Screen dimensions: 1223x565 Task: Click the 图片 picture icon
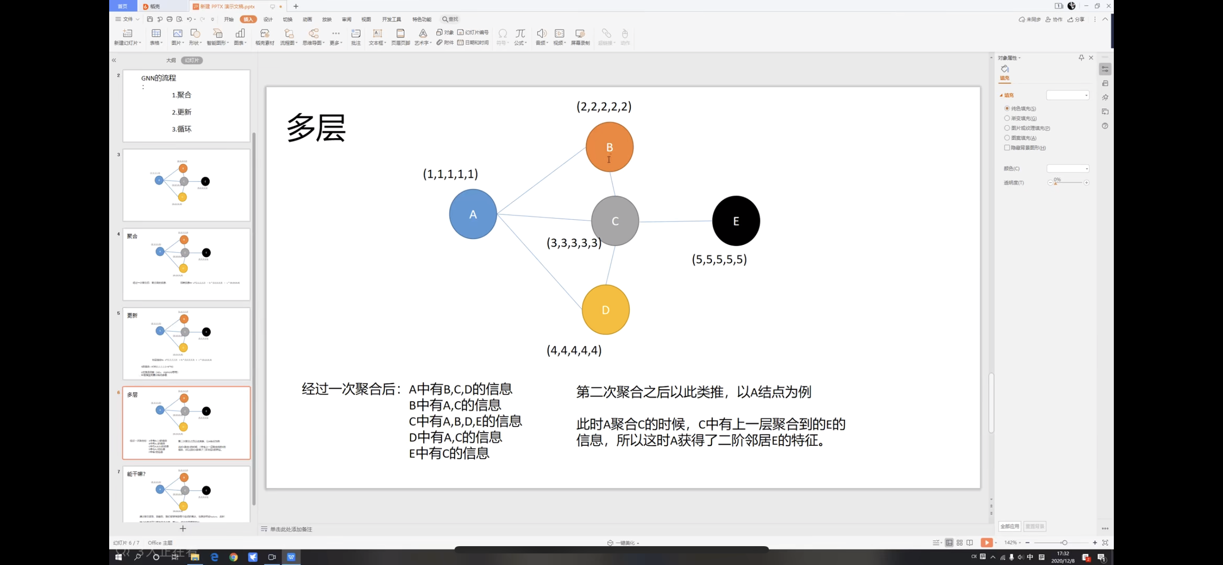pyautogui.click(x=177, y=34)
